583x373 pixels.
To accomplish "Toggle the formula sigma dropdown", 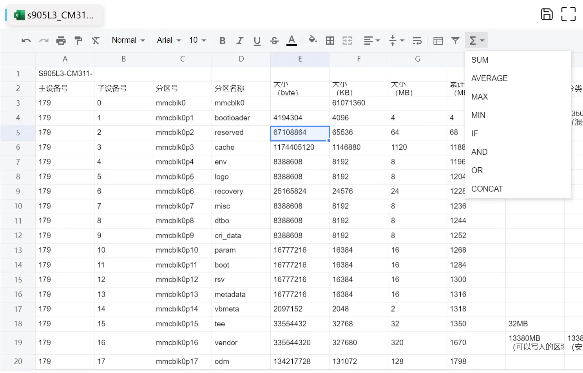I will (x=476, y=40).
